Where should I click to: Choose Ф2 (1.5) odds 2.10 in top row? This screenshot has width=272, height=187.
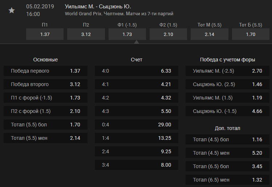coord(168,34)
